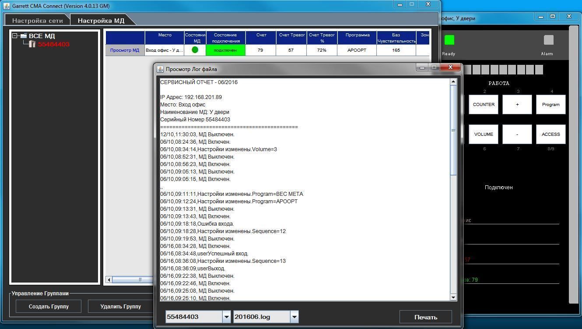Select detector 55484403 in the tree
Screen dimensions: 582x329
53,44
